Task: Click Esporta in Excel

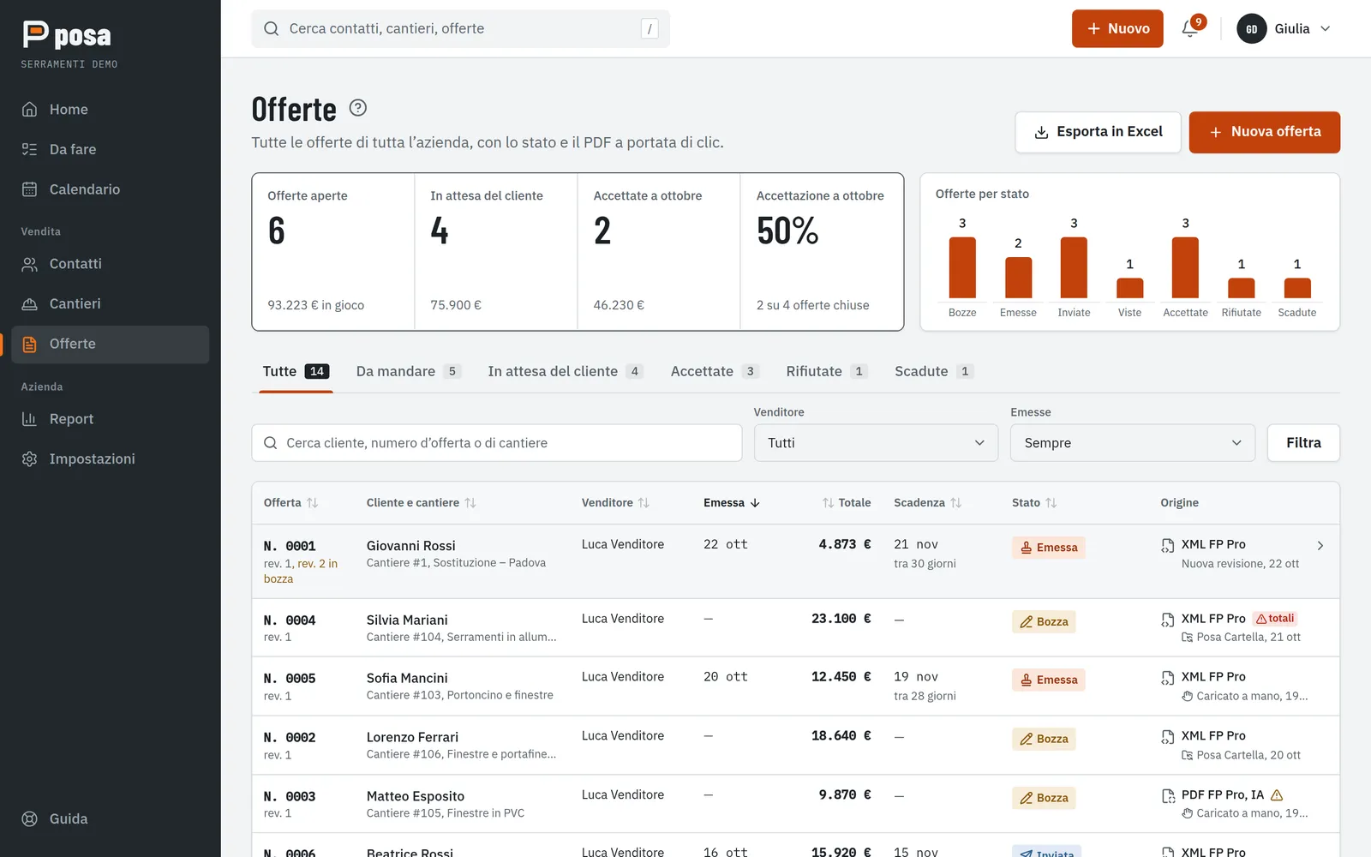Action: (1098, 132)
